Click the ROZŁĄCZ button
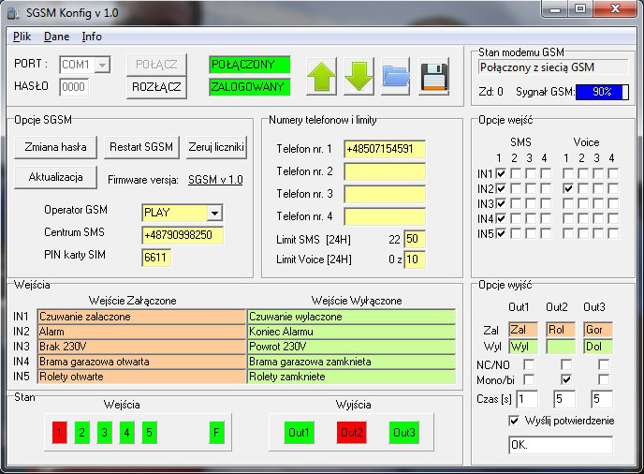The image size is (644, 474). (156, 87)
